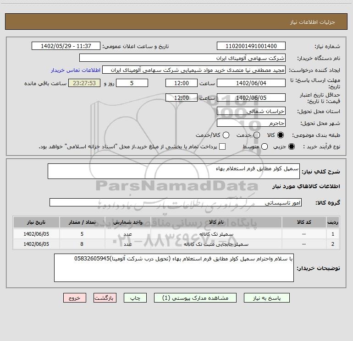Click the general description field سمپل کولر
Image resolution: width=353 pixels, height=341 pixels.
tap(174, 171)
